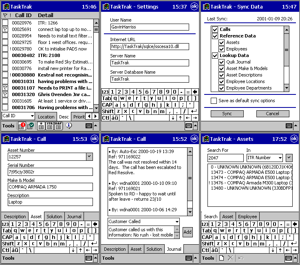This screenshot has width=300, height=265.
Task: Click the Add journal entry button
Action: (x=187, y=232)
